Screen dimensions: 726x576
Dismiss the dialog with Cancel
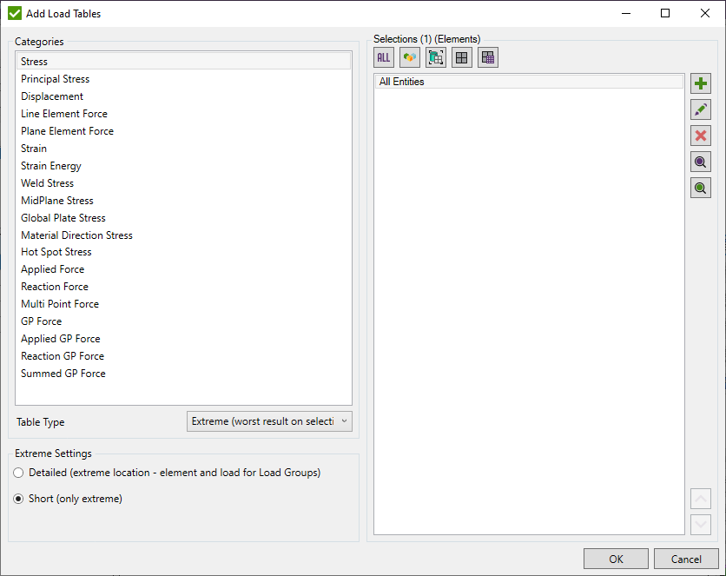pos(686,559)
